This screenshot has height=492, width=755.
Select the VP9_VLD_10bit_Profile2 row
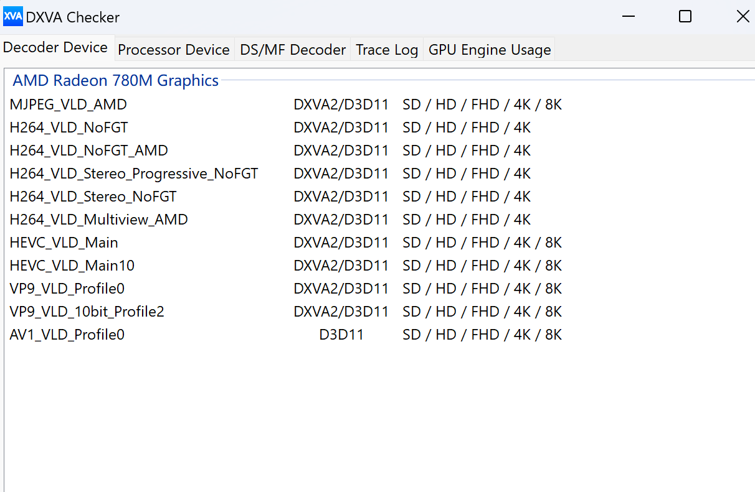pyautogui.click(x=87, y=312)
